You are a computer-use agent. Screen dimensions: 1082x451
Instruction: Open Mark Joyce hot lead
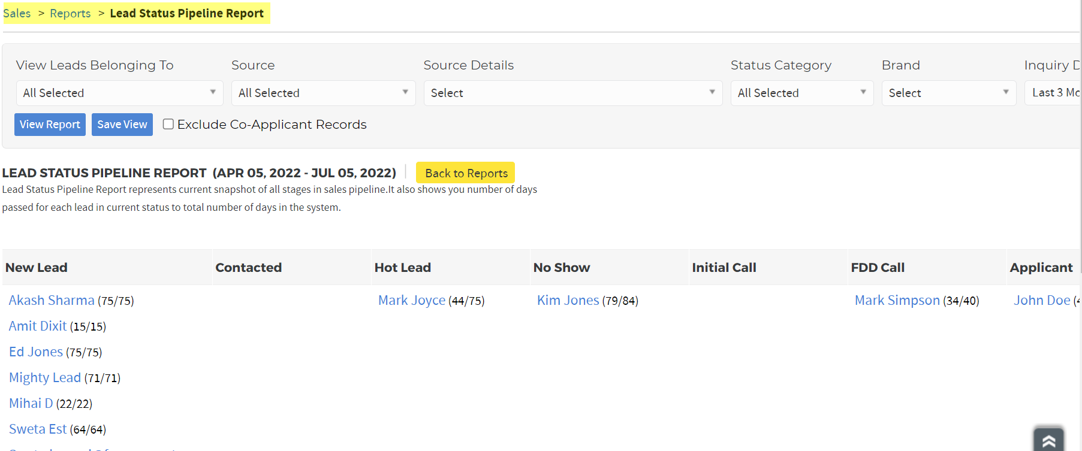(412, 300)
